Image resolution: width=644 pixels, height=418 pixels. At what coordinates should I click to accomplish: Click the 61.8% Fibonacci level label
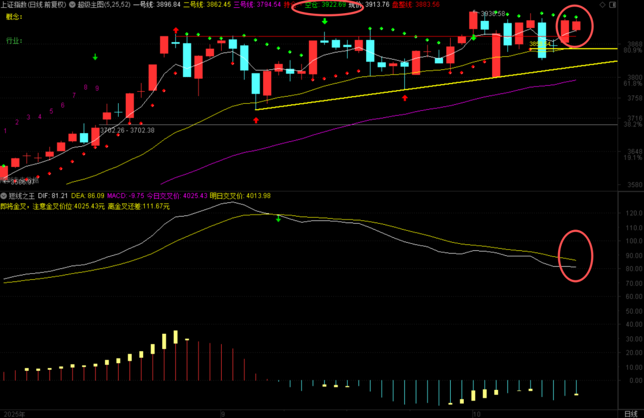point(632,84)
